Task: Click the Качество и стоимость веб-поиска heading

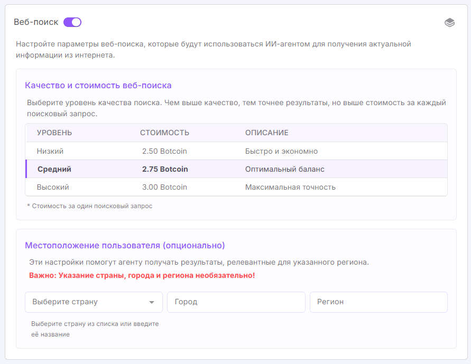Action: tap(98, 85)
